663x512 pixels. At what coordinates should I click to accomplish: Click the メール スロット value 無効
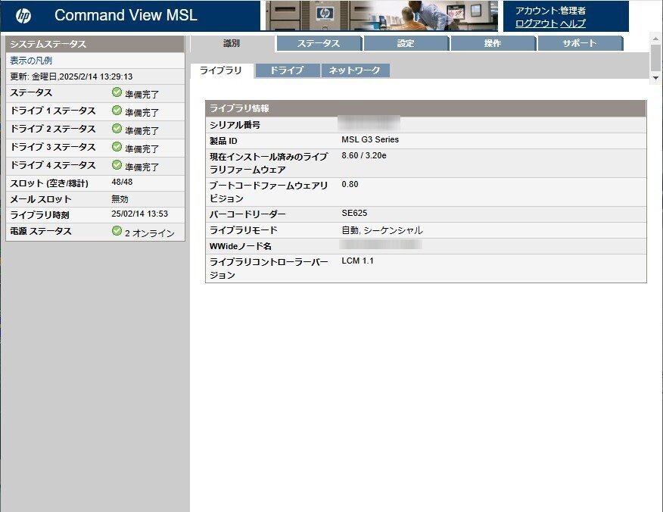click(120, 199)
